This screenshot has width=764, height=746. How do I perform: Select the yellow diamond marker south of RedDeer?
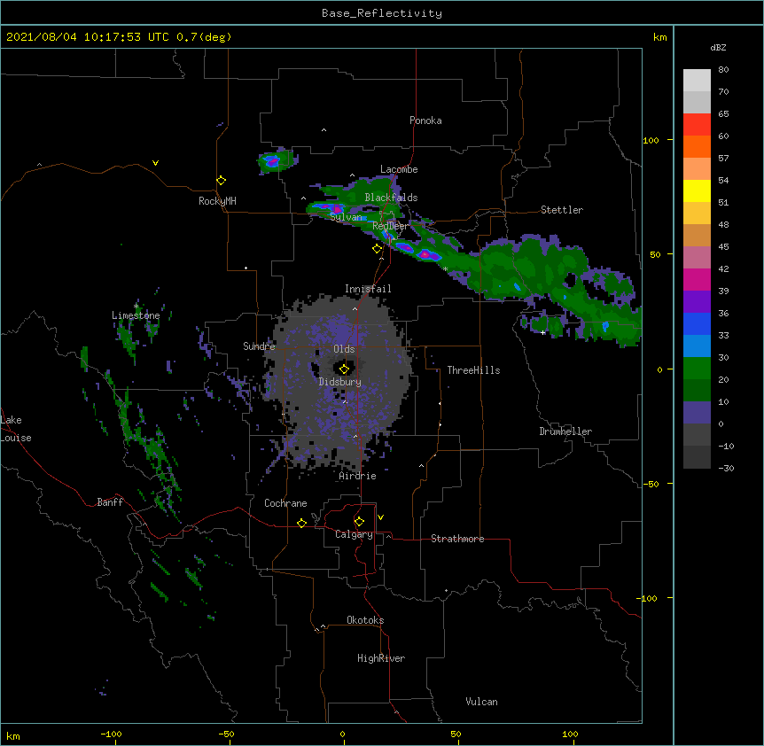377,249
